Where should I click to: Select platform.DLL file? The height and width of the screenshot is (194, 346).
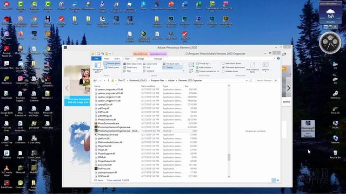pyautogui.click(x=104, y=138)
